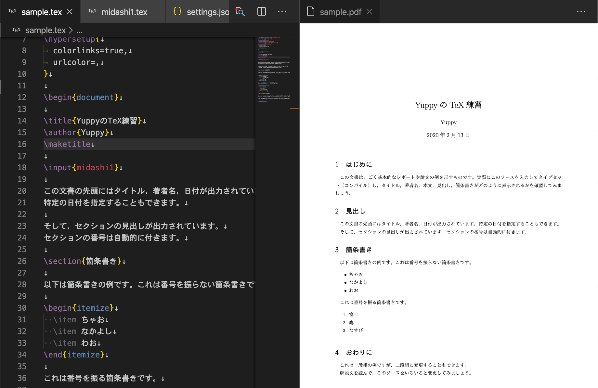Viewport: 598px width, 388px height.
Task: Switch to the sample.pdf tab
Action: tap(340, 12)
